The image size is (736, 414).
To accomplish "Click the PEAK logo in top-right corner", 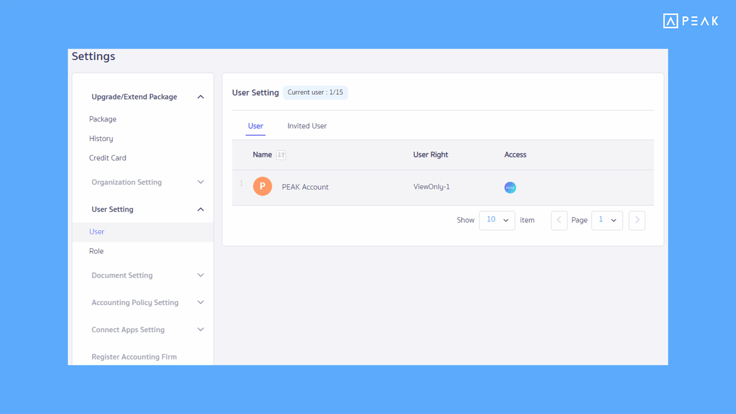I will pyautogui.click(x=691, y=20).
